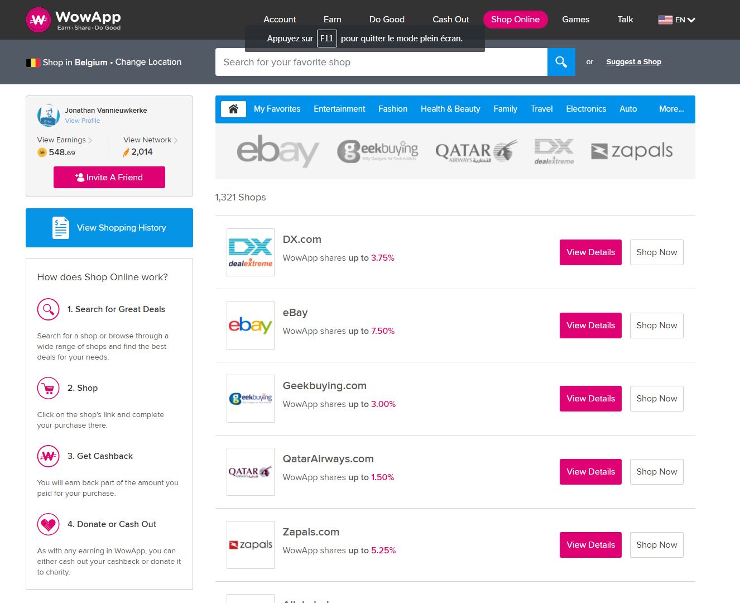Viewport: 740px width, 603px height.
Task: Switch to the Travel category tab
Action: [x=541, y=109]
